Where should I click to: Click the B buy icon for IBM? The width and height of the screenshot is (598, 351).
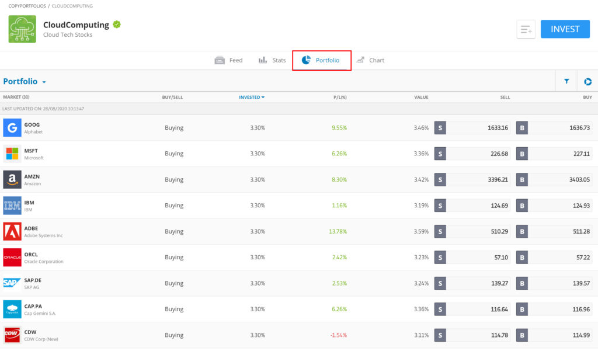[522, 206]
